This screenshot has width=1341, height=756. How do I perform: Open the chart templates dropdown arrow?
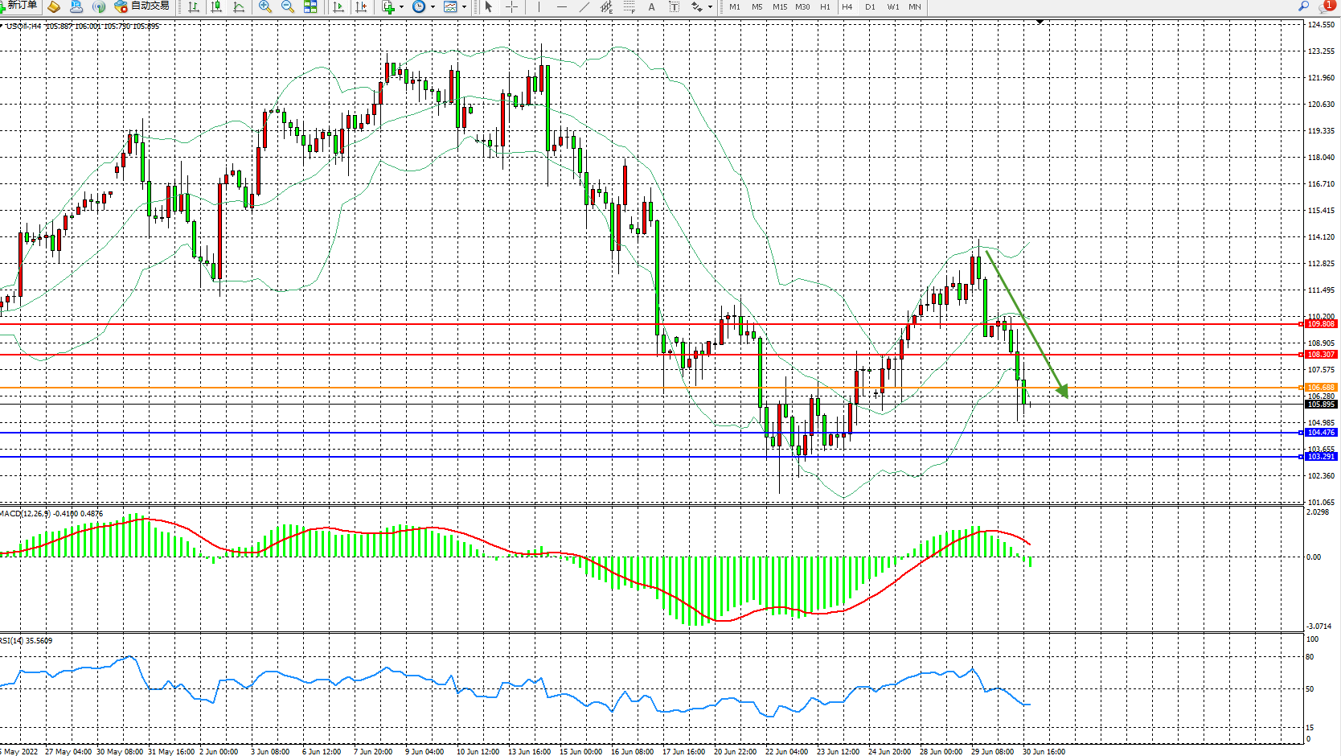(464, 7)
